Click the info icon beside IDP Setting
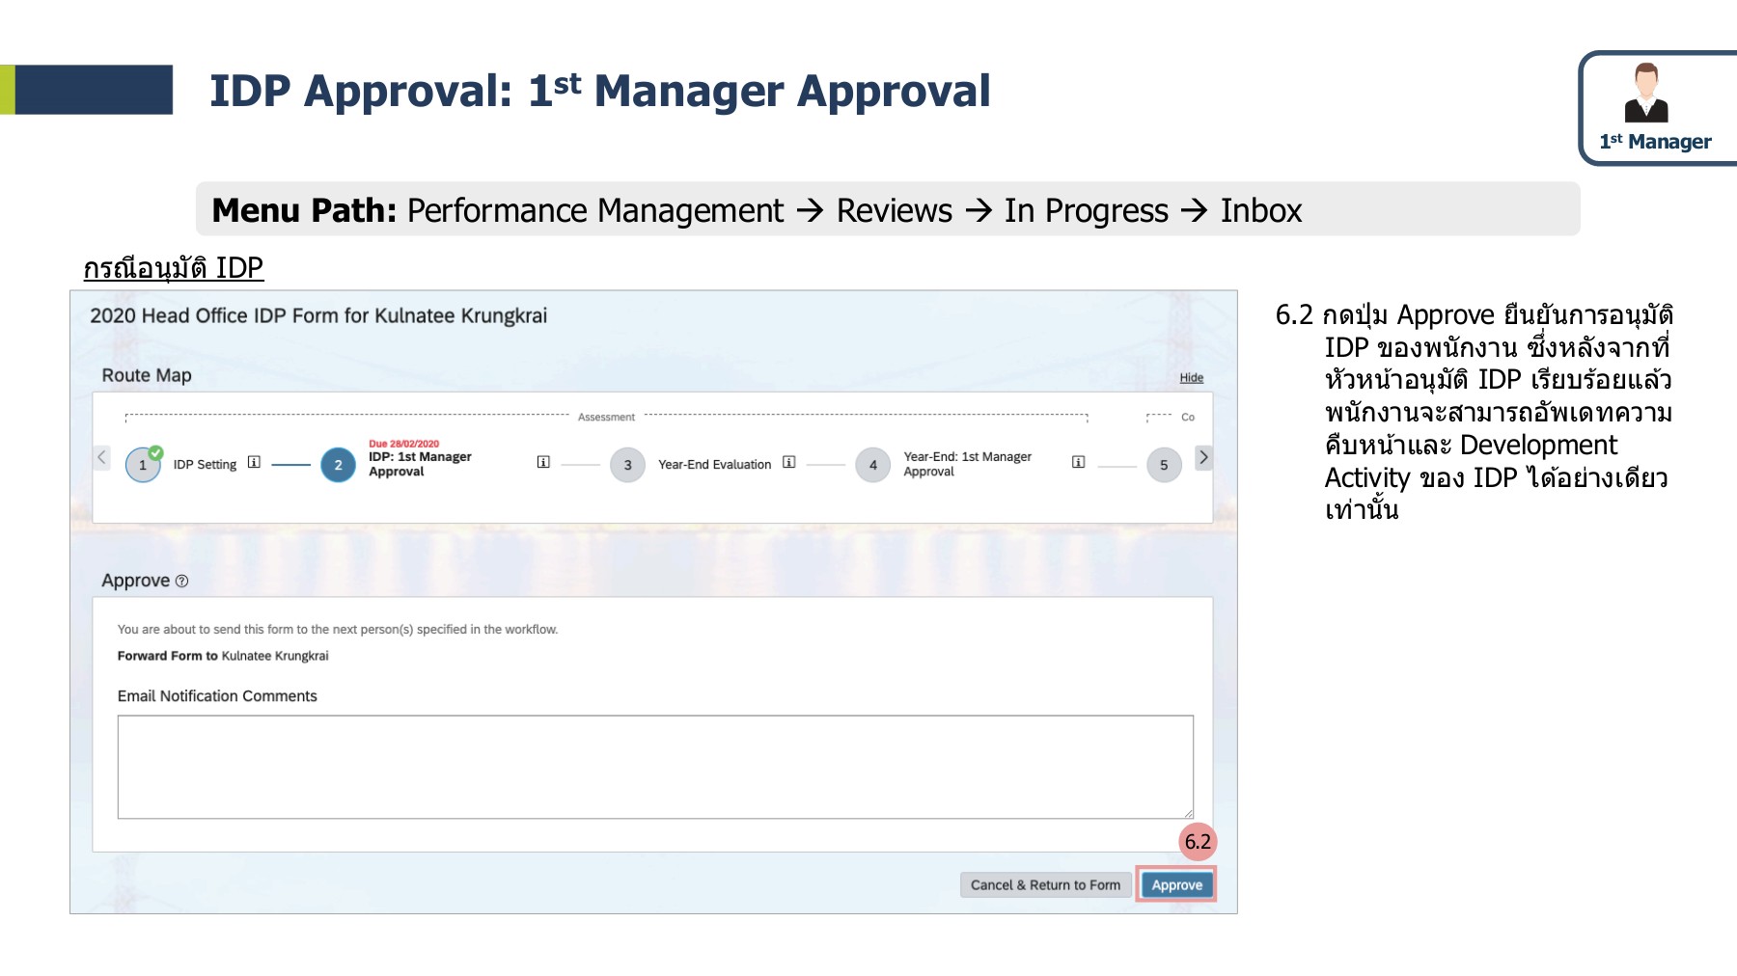1737x976 pixels. pyautogui.click(x=254, y=462)
